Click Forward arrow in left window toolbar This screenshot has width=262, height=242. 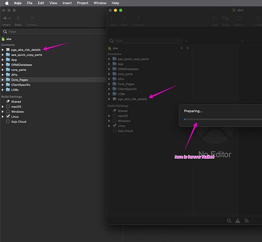pyautogui.click(x=32, y=18)
